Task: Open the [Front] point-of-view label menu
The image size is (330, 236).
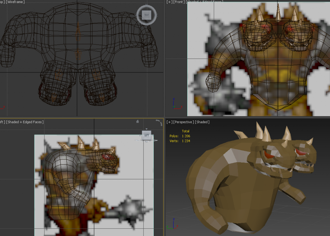Action: pyautogui.click(x=179, y=2)
